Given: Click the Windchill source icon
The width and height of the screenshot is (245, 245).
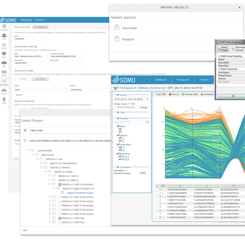Looking at the screenshot, I should coord(117,39).
